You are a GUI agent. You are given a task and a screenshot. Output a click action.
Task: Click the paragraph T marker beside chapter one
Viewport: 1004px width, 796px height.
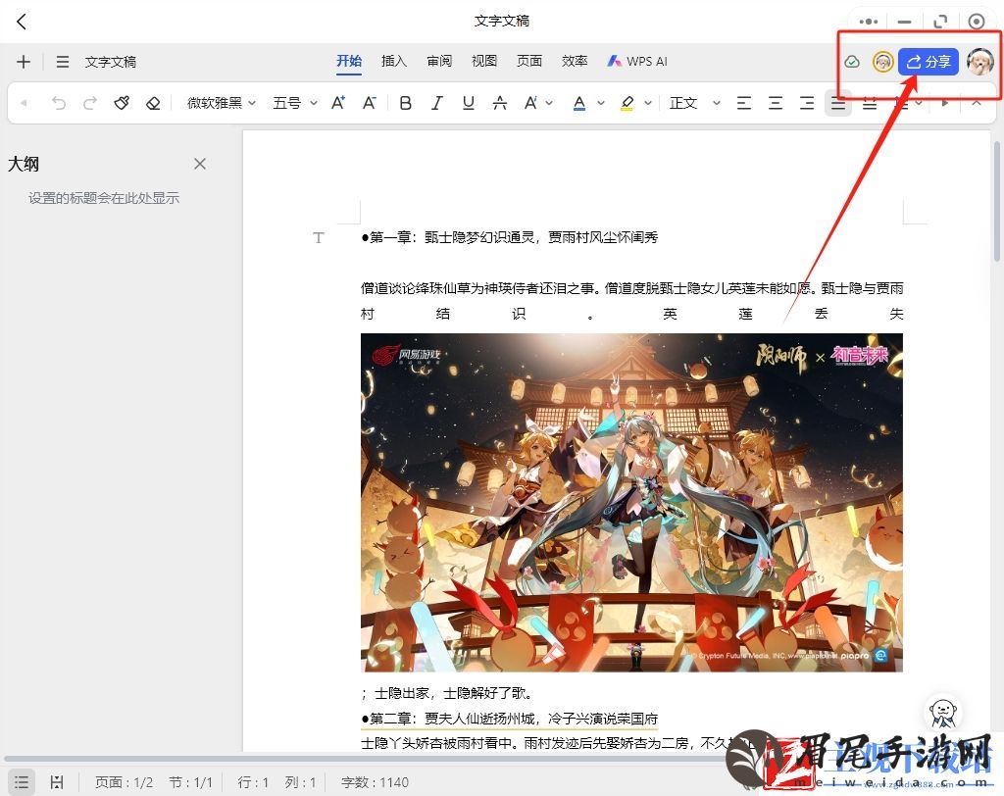(x=319, y=237)
